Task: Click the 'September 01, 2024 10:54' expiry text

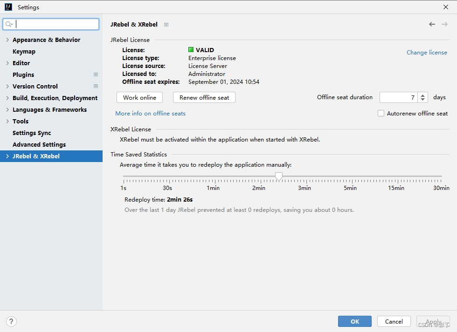Action: tap(223, 82)
